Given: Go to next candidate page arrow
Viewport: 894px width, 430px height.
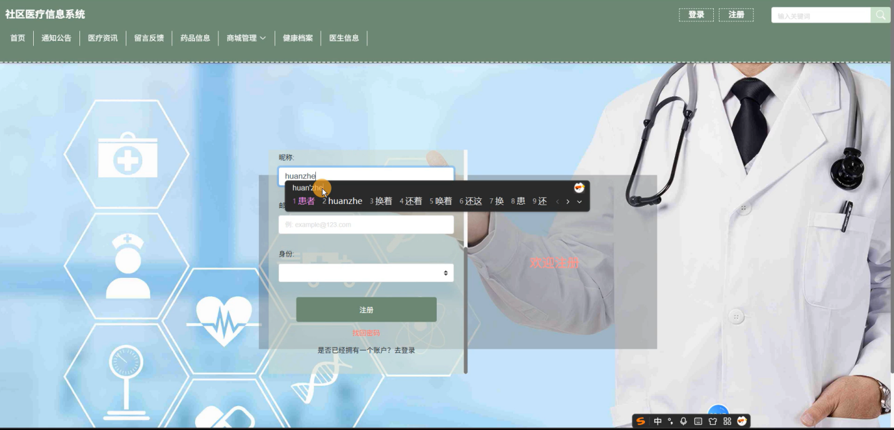Looking at the screenshot, I should (568, 202).
